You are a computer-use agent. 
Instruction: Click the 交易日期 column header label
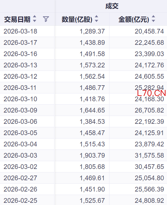click(17, 19)
